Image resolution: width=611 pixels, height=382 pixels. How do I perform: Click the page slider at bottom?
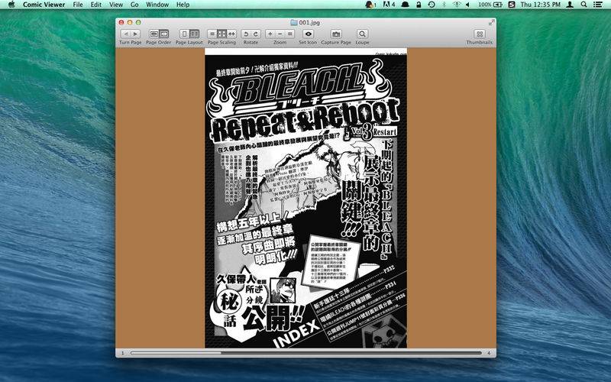[306, 353]
